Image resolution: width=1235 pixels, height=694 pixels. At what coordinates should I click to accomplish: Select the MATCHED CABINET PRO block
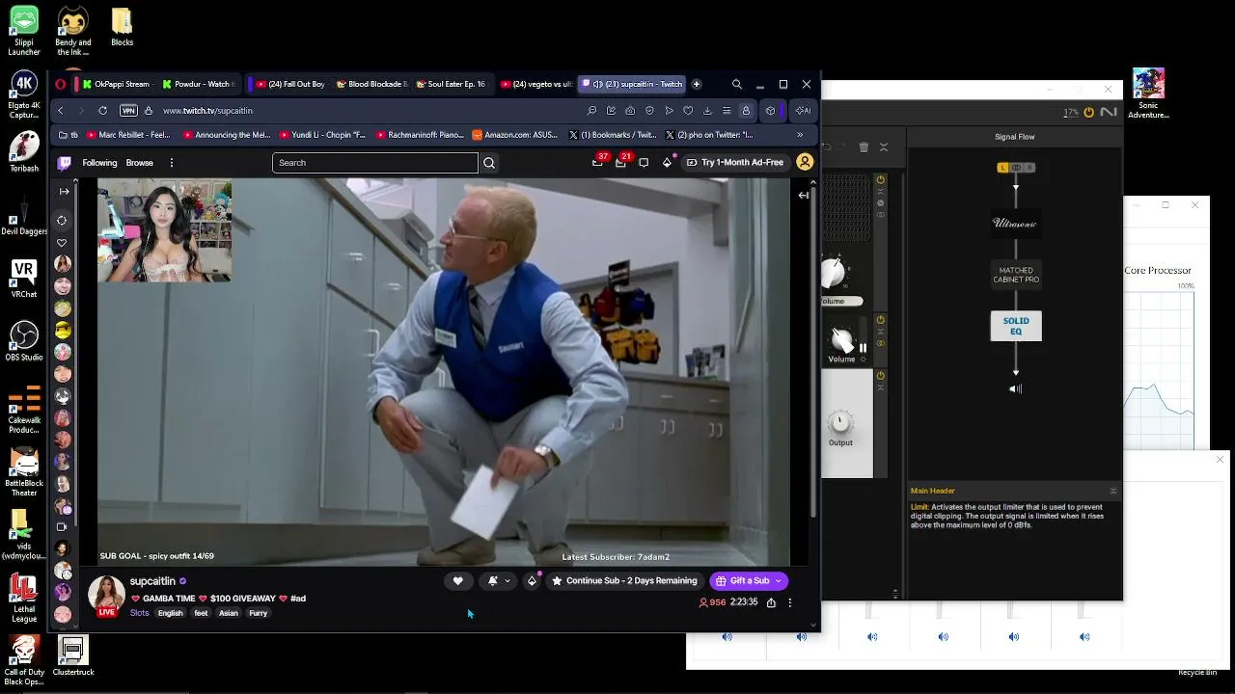(1016, 275)
